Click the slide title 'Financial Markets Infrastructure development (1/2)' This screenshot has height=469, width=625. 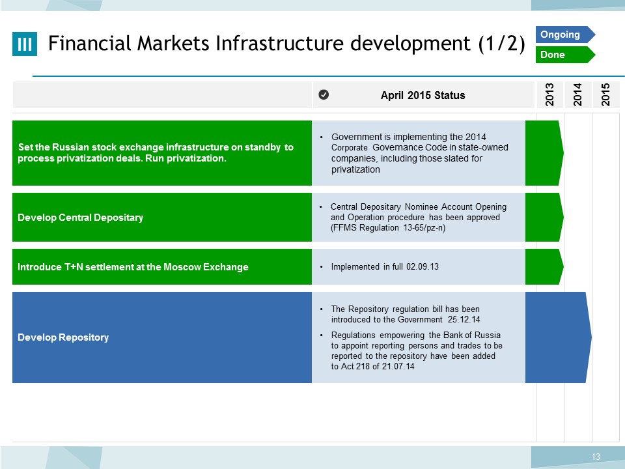tap(286, 43)
